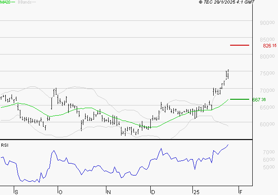278x195 pixels.
Task: Click the red resistance level line
Action: [239, 45]
